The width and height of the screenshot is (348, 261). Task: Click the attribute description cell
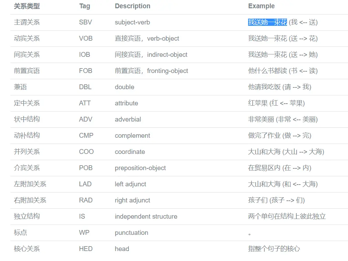coord(126,103)
